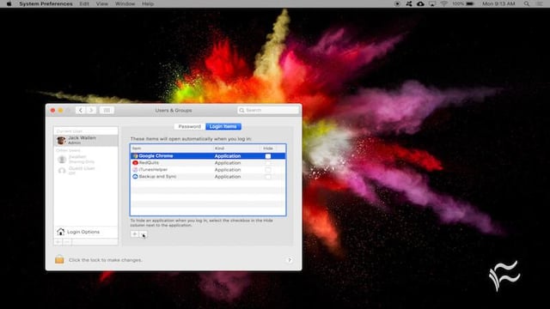Click the Item column header

pos(171,148)
